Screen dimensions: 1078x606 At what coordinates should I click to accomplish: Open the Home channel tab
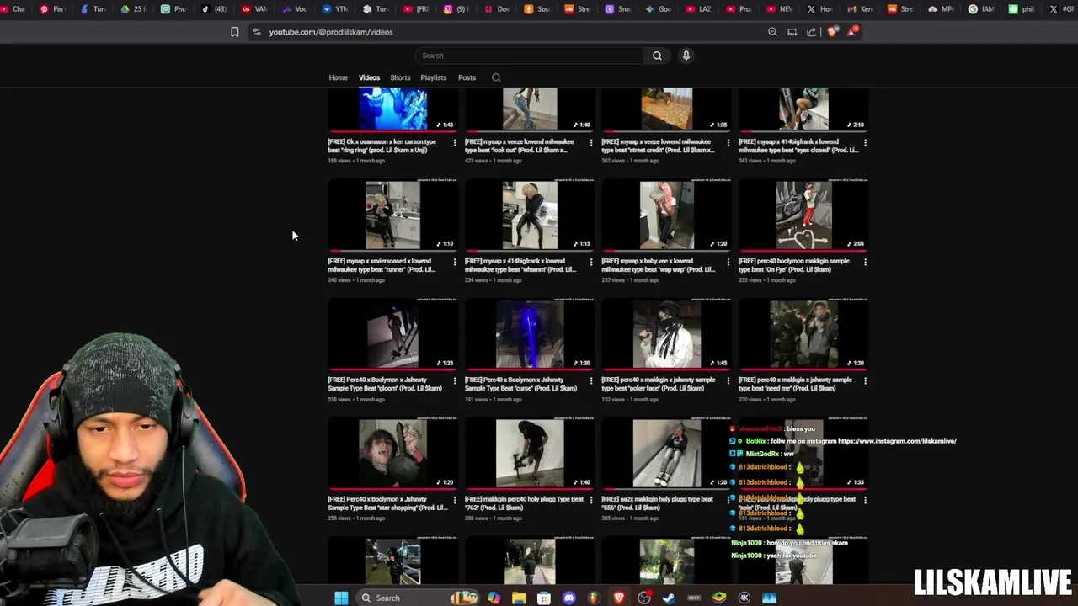[x=338, y=77]
